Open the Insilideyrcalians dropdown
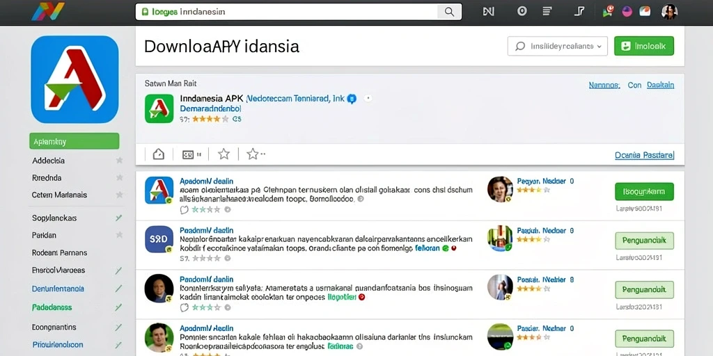The height and width of the screenshot is (356, 713). tap(558, 46)
